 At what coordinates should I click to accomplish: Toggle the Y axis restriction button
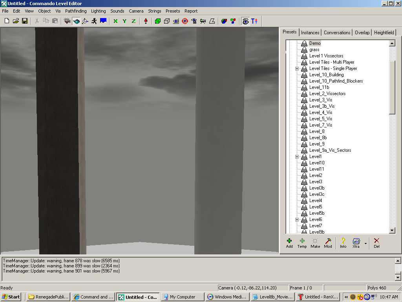124,21
